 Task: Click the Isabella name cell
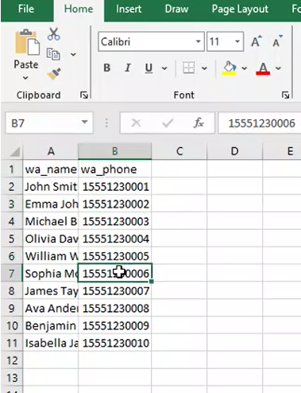(x=51, y=343)
